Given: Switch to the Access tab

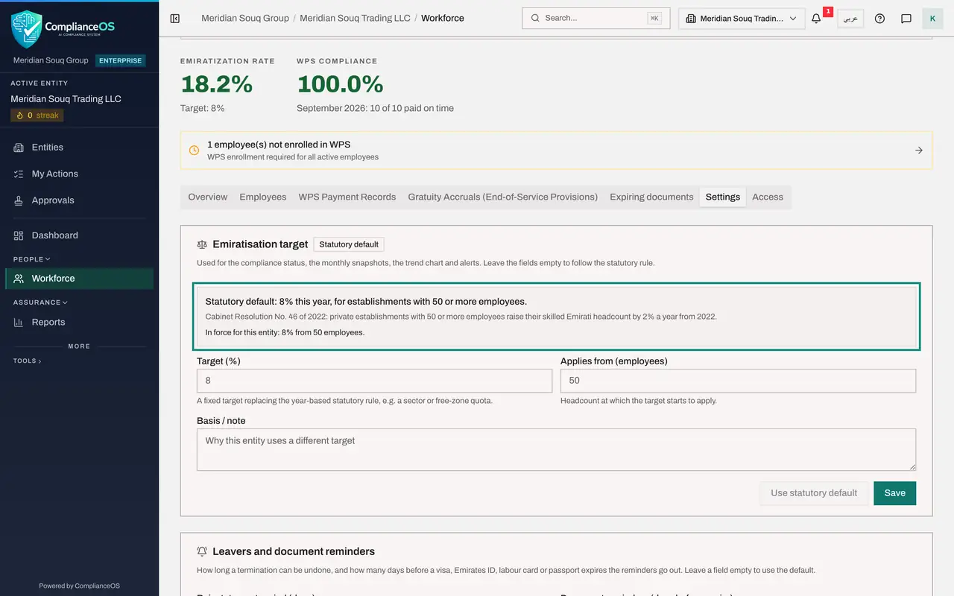Looking at the screenshot, I should 768,197.
